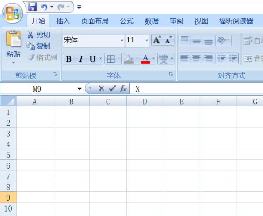263x216 pixels.
Task: Toggle bold formatting
Action: pos(69,59)
